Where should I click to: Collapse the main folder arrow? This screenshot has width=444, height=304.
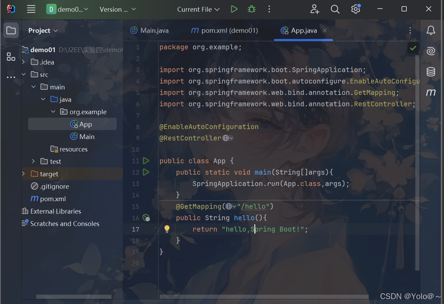pyautogui.click(x=33, y=87)
